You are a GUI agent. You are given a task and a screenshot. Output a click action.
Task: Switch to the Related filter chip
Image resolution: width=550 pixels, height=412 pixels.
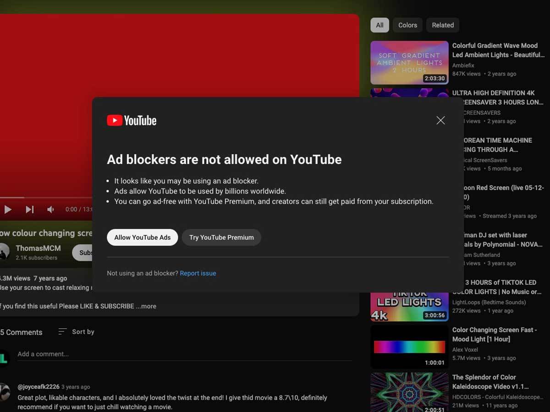click(442, 25)
